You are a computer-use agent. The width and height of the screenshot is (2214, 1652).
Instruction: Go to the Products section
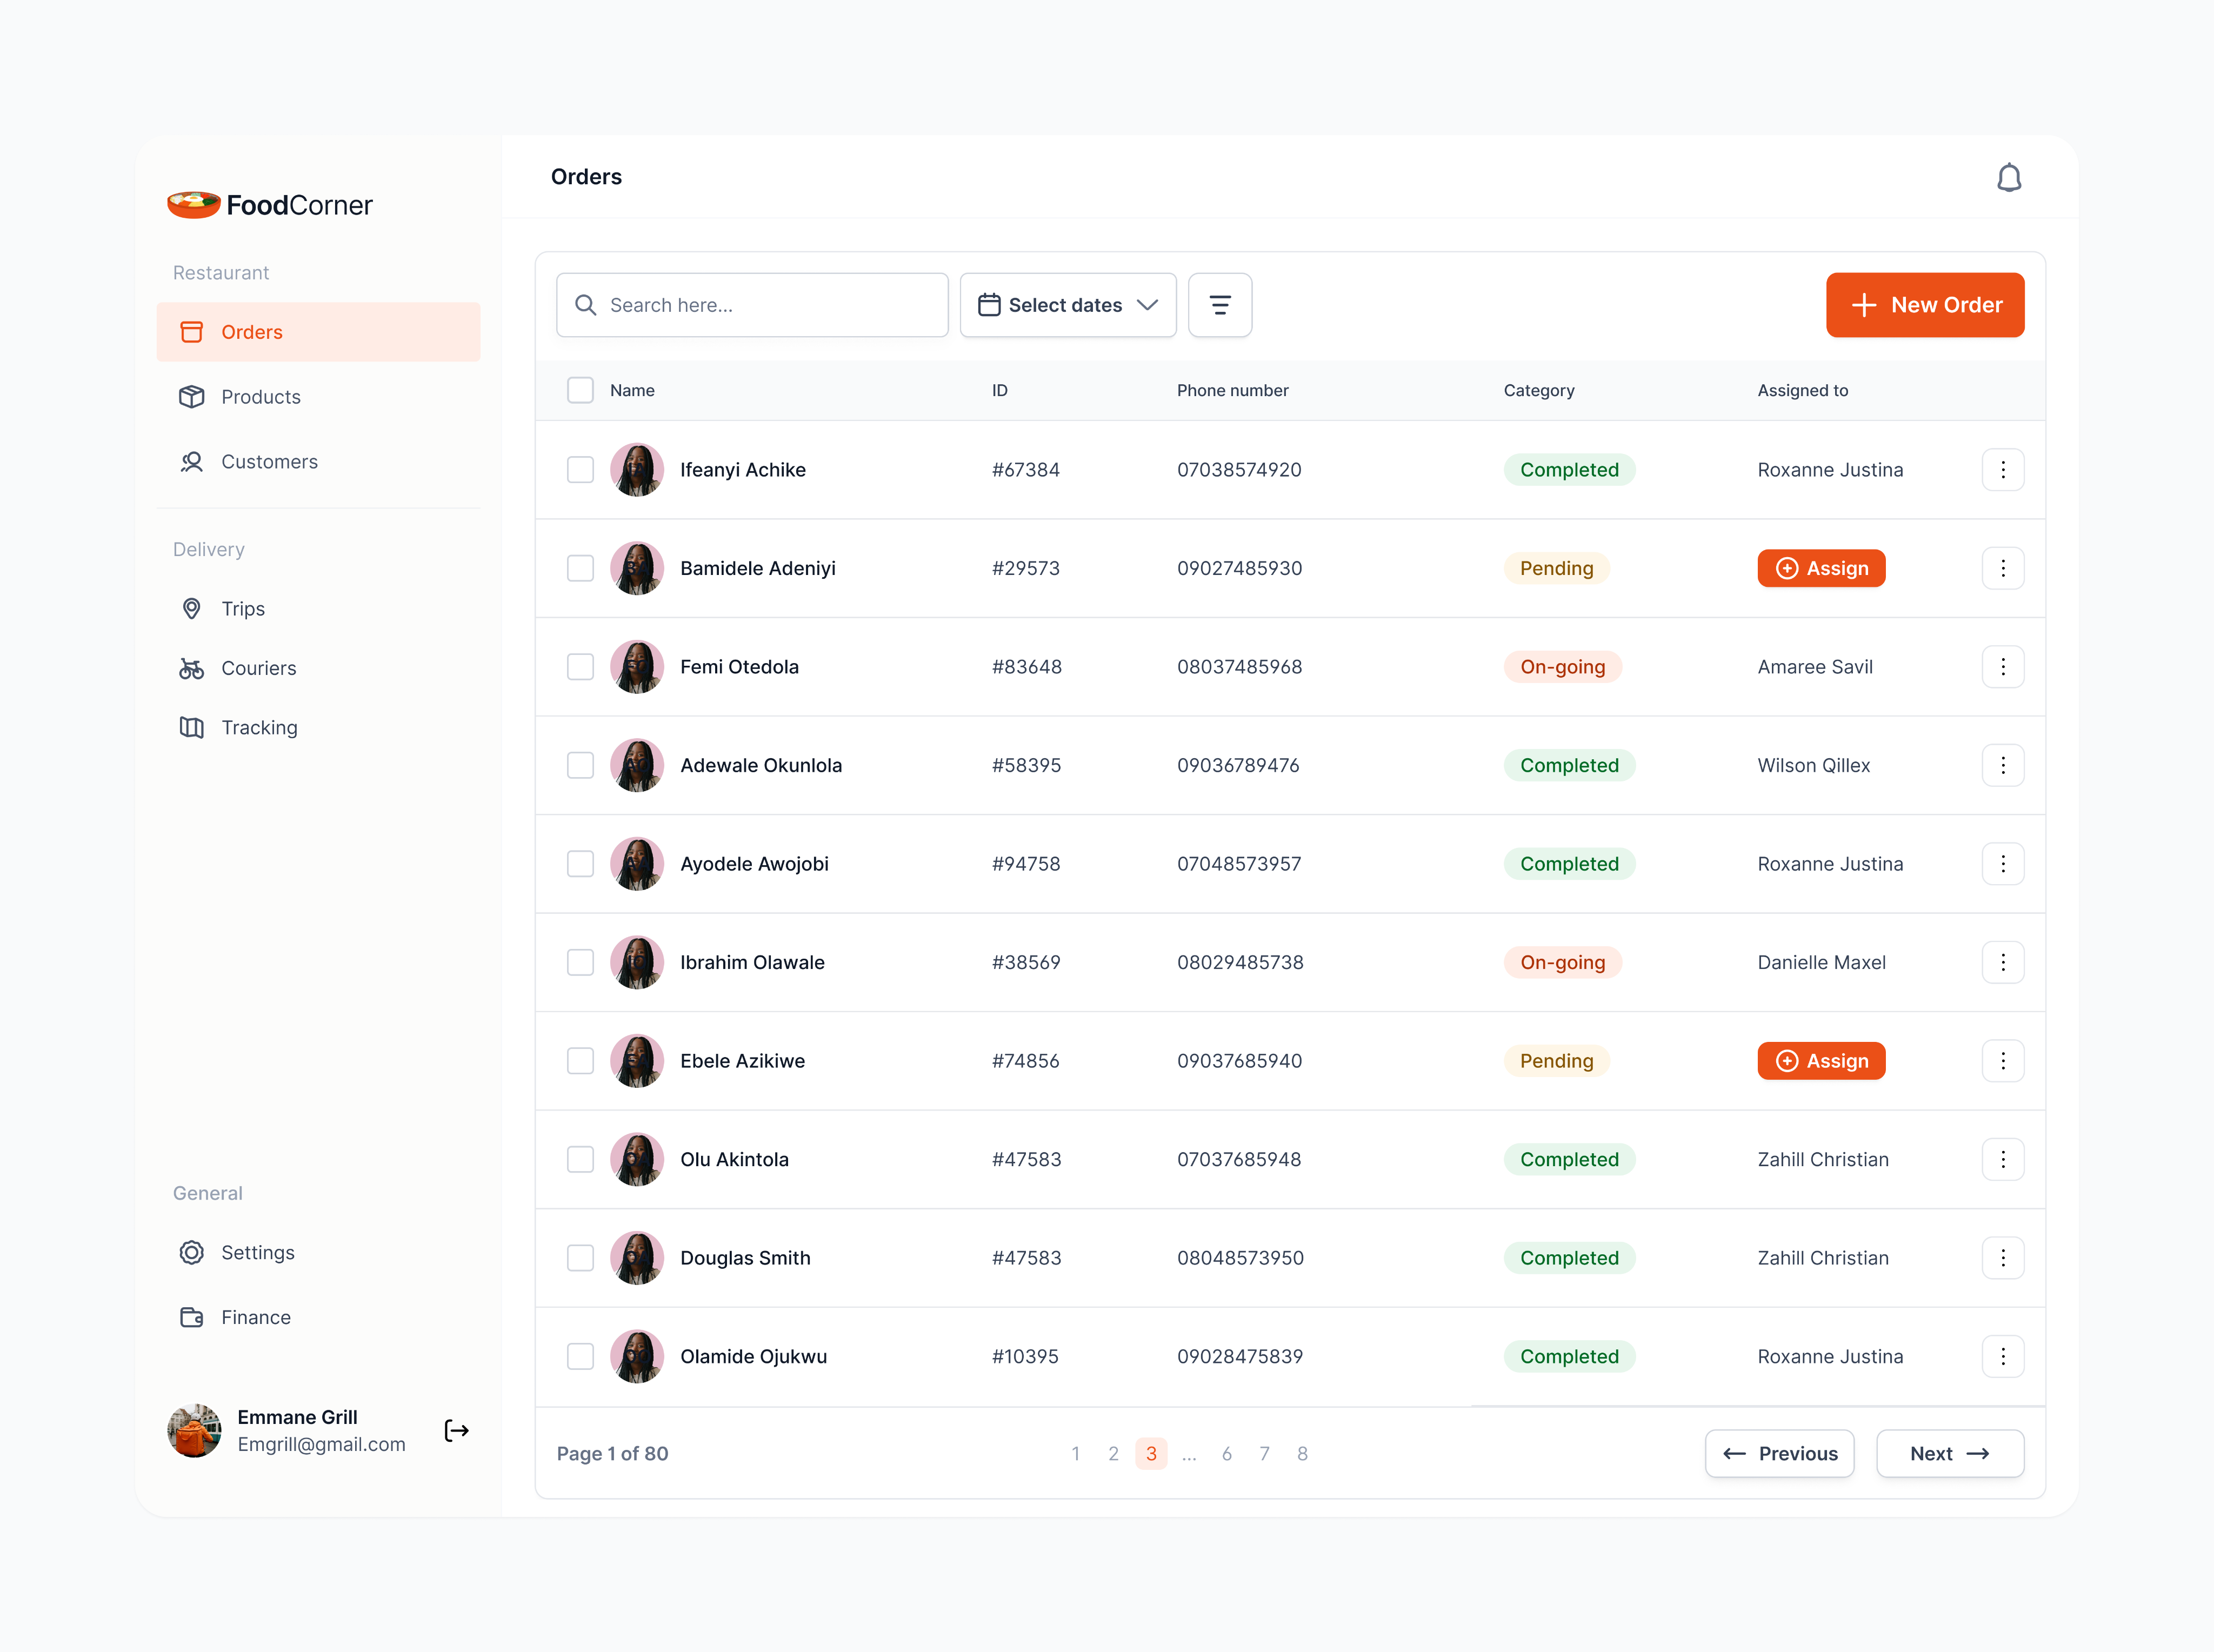[260, 397]
